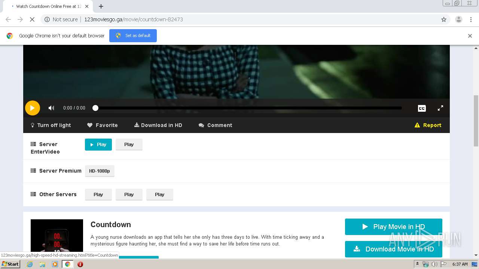
Task: Open Chrome profile avatar menu
Action: (458, 19)
